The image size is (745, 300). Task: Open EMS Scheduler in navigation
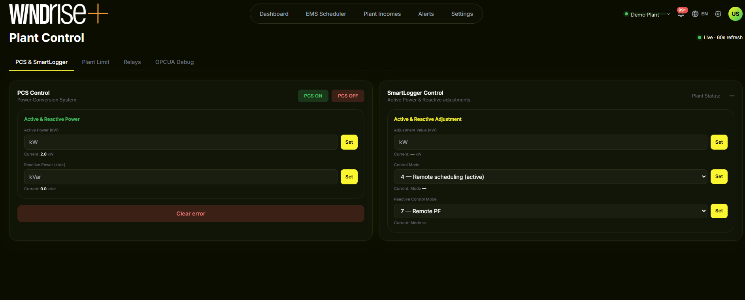326,14
